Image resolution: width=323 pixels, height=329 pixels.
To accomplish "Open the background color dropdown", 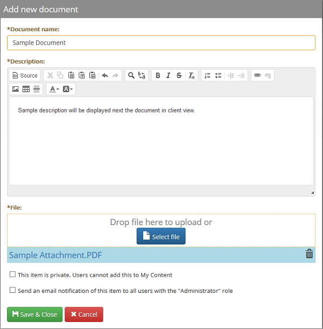I will [x=68, y=89].
